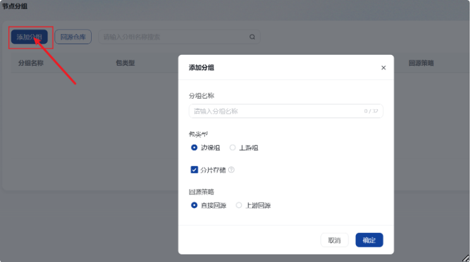Image resolution: width=471 pixels, height=262 pixels.
Task: Click the 回源策略 table column header
Action: (x=421, y=63)
